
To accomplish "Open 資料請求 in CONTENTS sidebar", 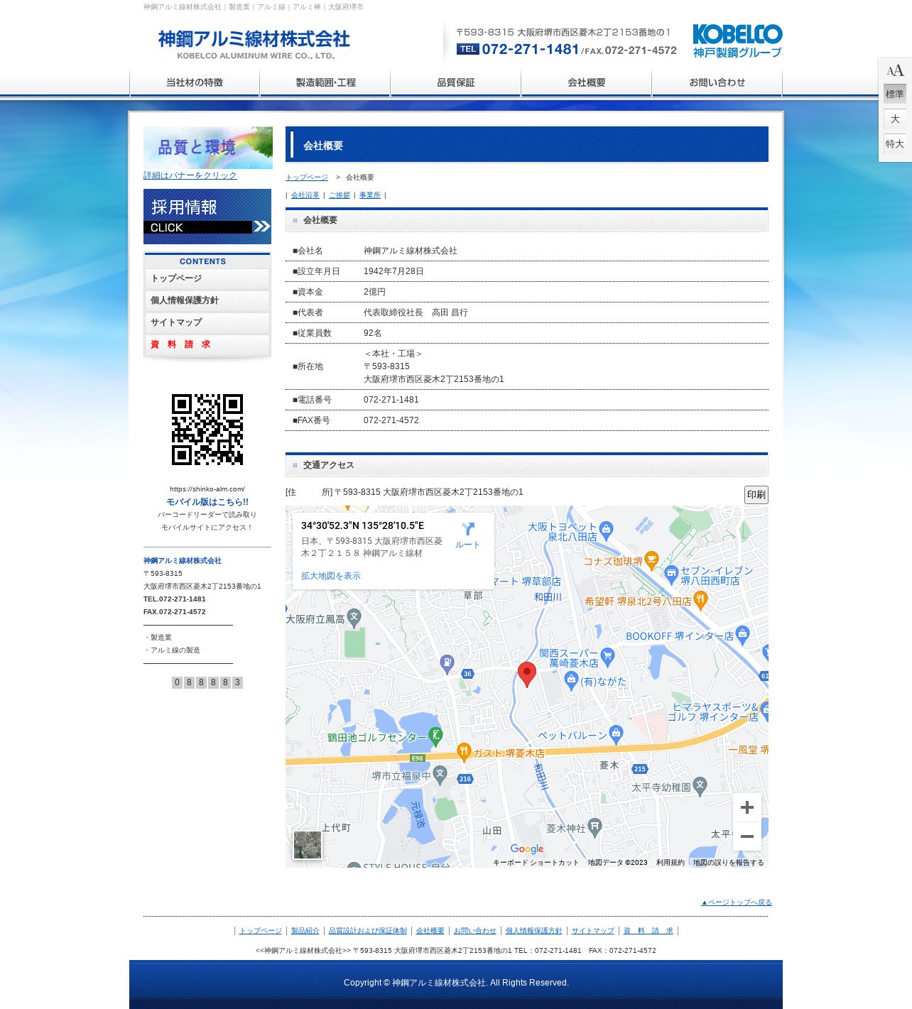I will [x=207, y=345].
